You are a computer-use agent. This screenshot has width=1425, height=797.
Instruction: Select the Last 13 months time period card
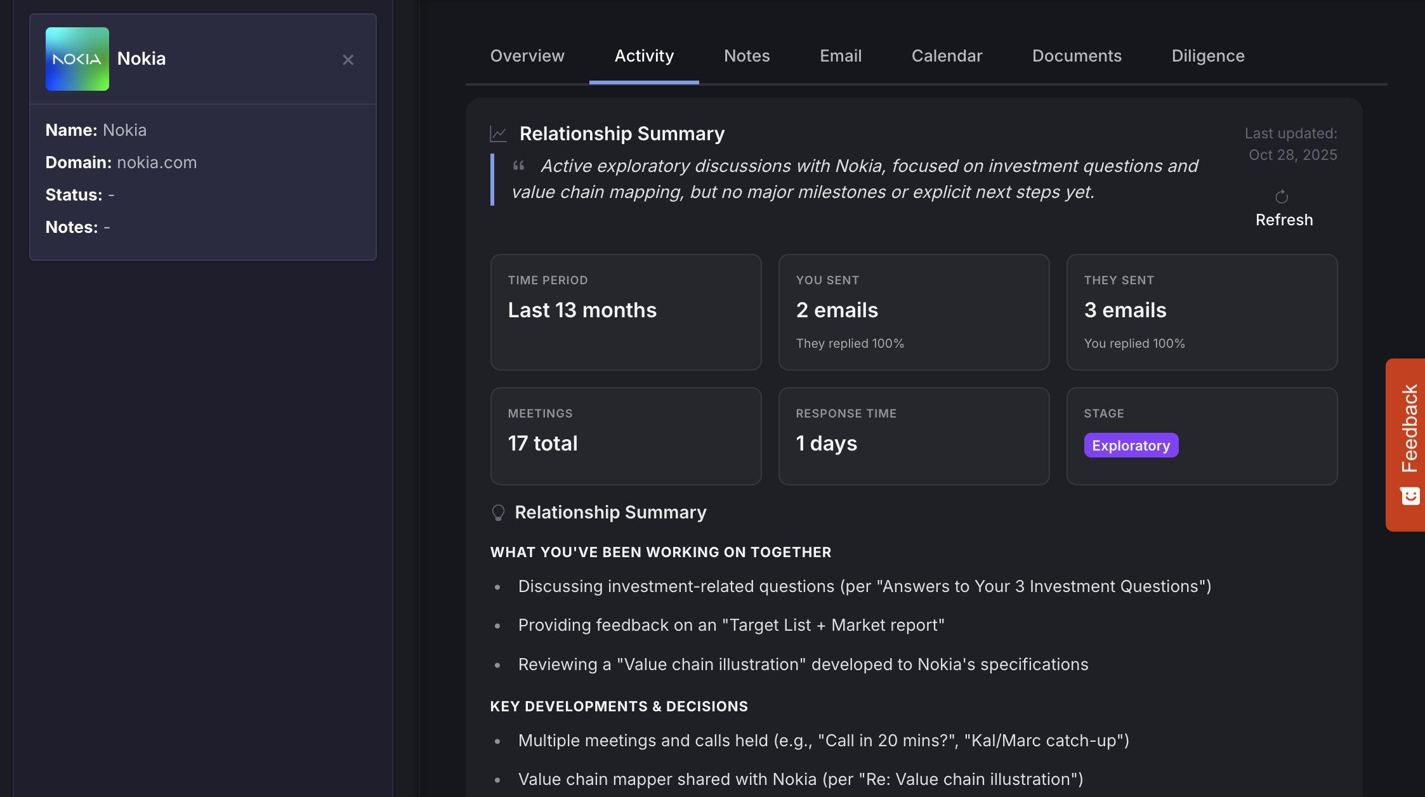click(626, 312)
